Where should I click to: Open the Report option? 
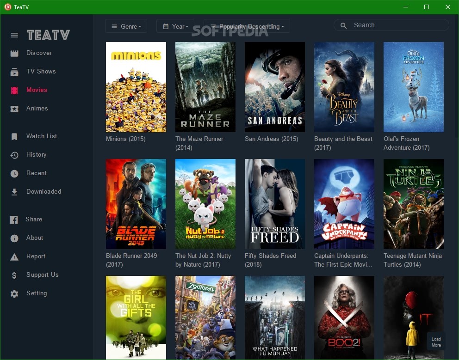(36, 256)
